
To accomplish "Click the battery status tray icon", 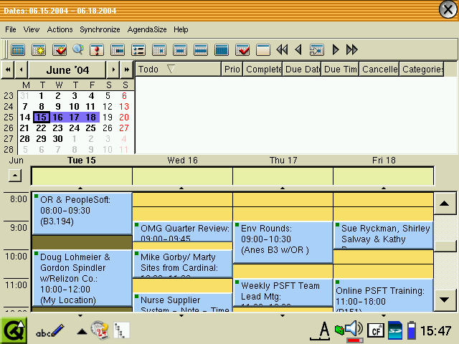I will pyautogui.click(x=412, y=330).
